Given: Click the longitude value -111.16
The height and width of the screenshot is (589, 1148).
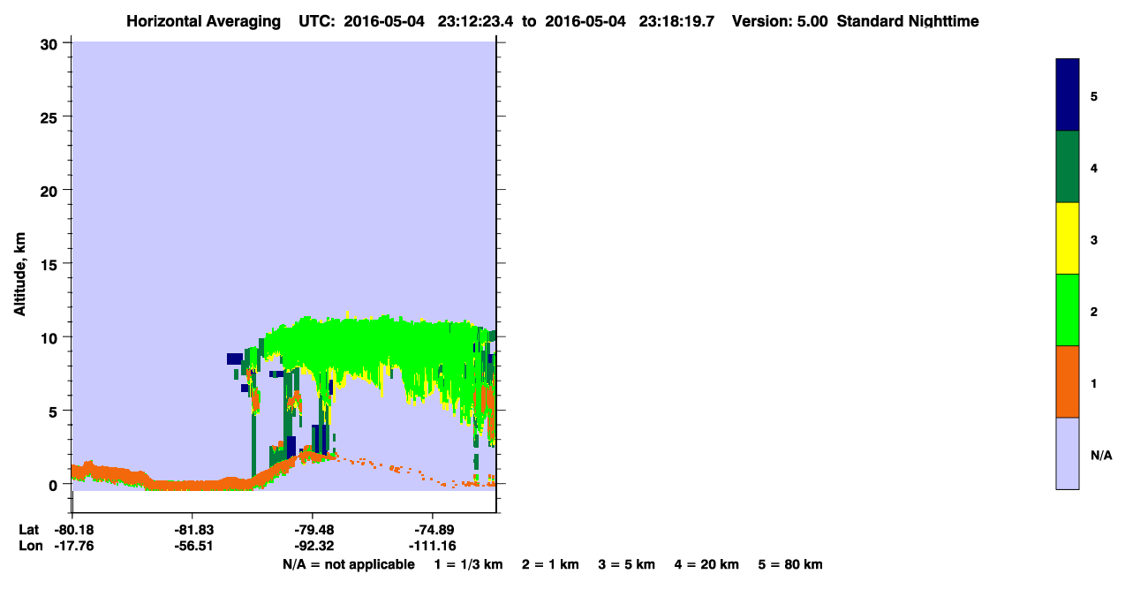Looking at the screenshot, I should (x=433, y=547).
